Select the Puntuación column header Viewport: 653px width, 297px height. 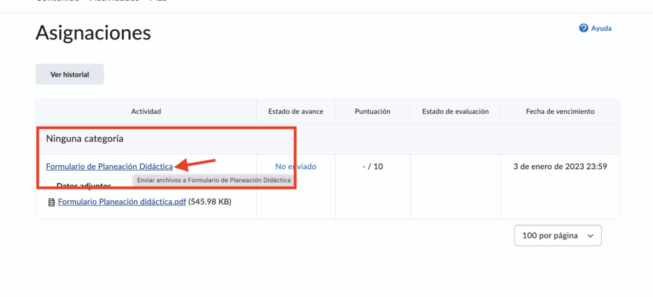(372, 111)
